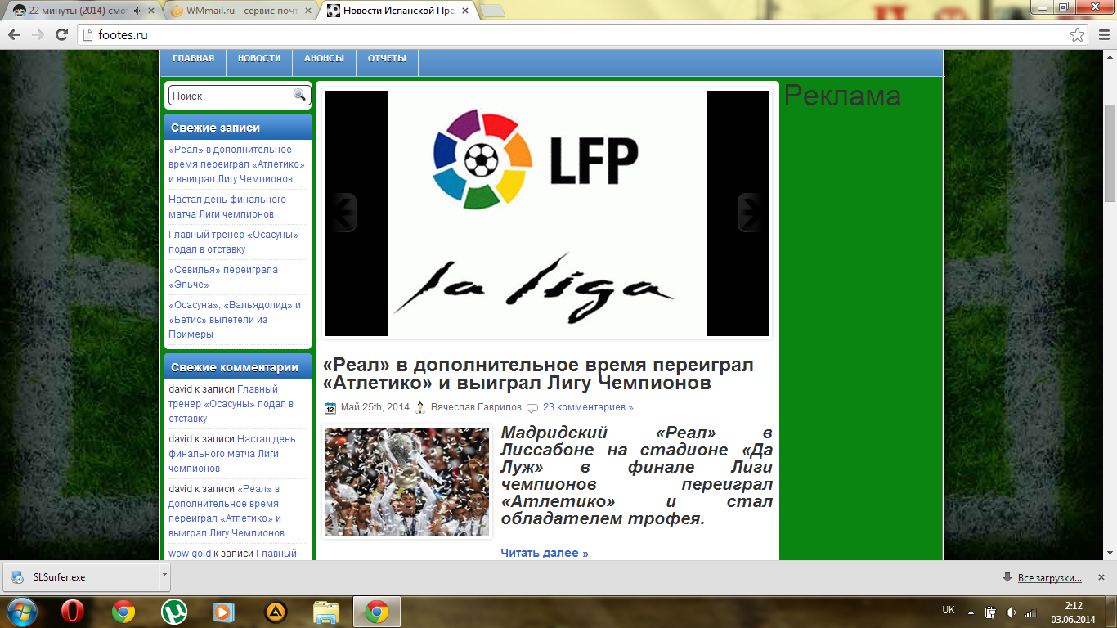Go back with the browser back arrow

14,35
